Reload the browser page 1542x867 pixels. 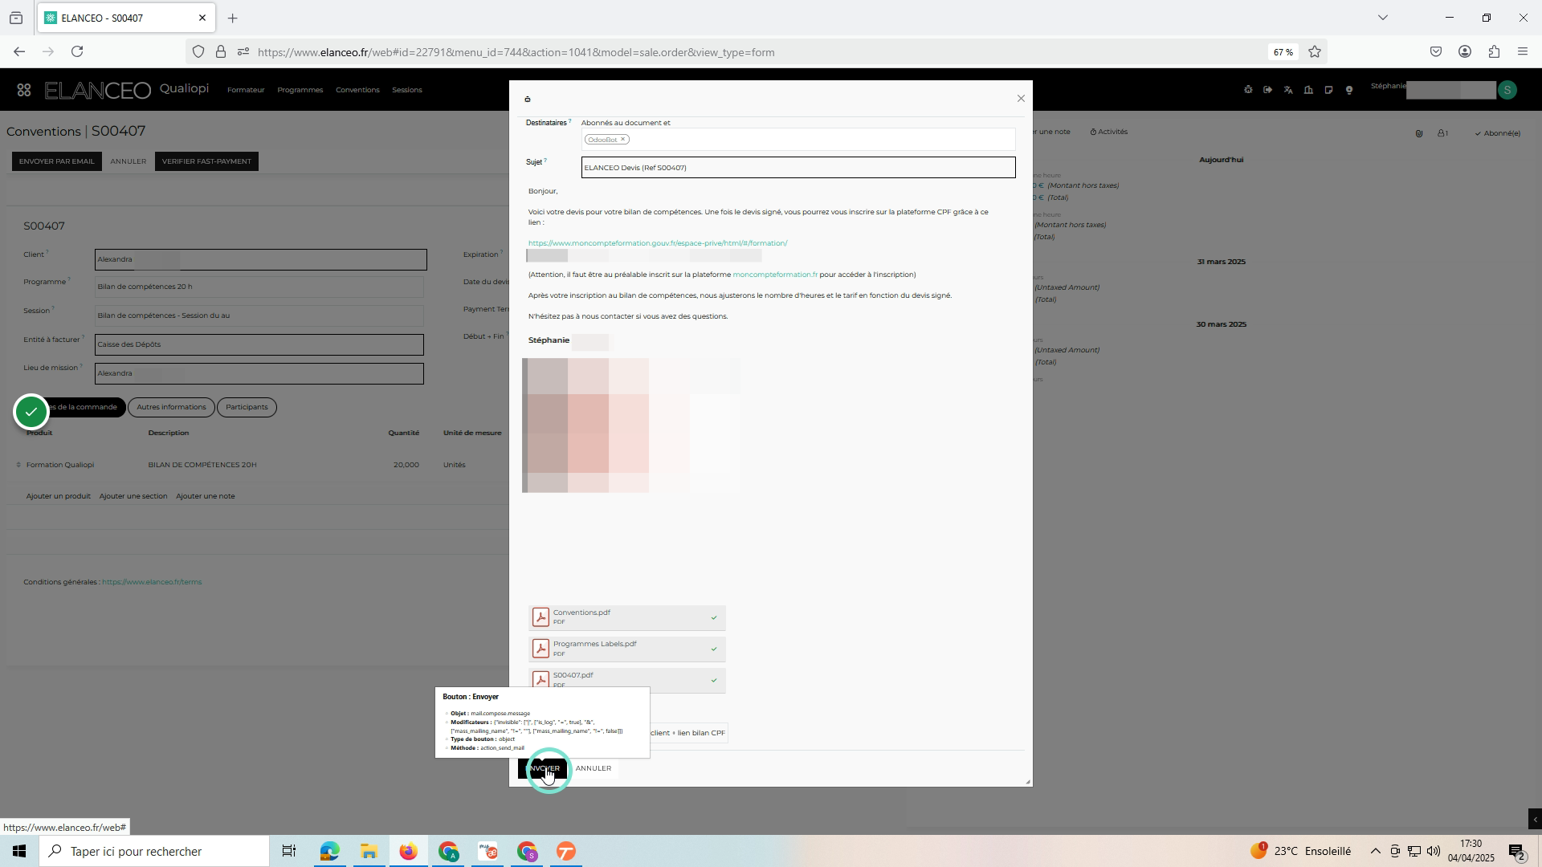point(77,52)
